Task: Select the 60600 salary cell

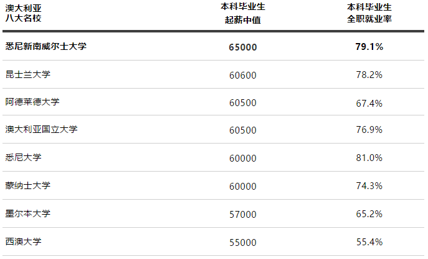Action: pos(242,75)
